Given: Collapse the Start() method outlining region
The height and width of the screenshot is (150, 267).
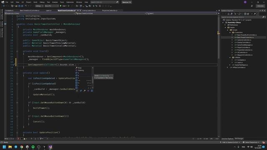Looking at the screenshot, I should tap(17, 51).
